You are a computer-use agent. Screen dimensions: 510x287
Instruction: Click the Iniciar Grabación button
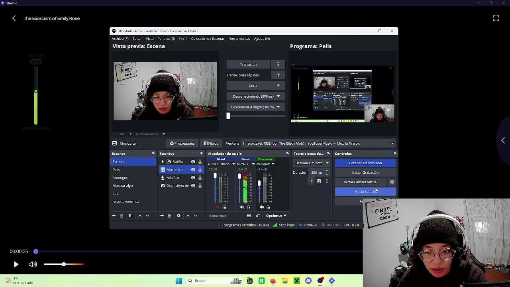pos(365,173)
